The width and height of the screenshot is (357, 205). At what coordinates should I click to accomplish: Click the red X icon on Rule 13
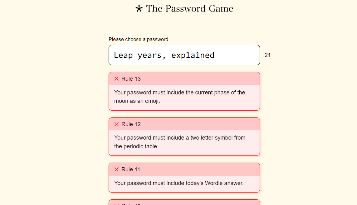(x=116, y=79)
